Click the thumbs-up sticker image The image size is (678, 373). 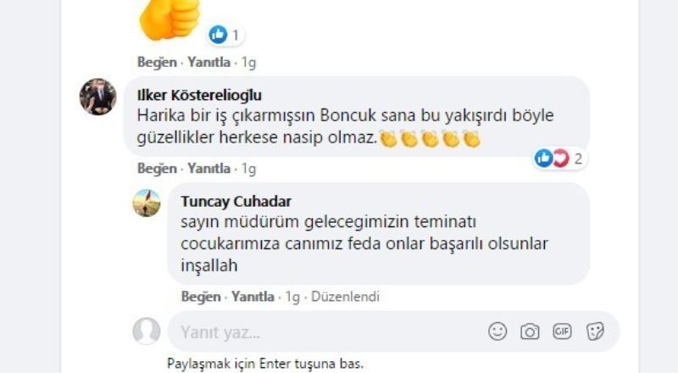coord(169,17)
